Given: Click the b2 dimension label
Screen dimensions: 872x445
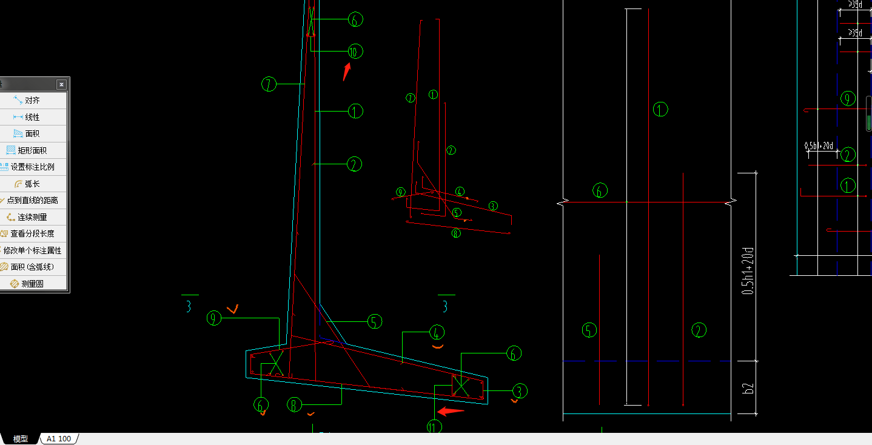Looking at the screenshot, I should pos(750,387).
